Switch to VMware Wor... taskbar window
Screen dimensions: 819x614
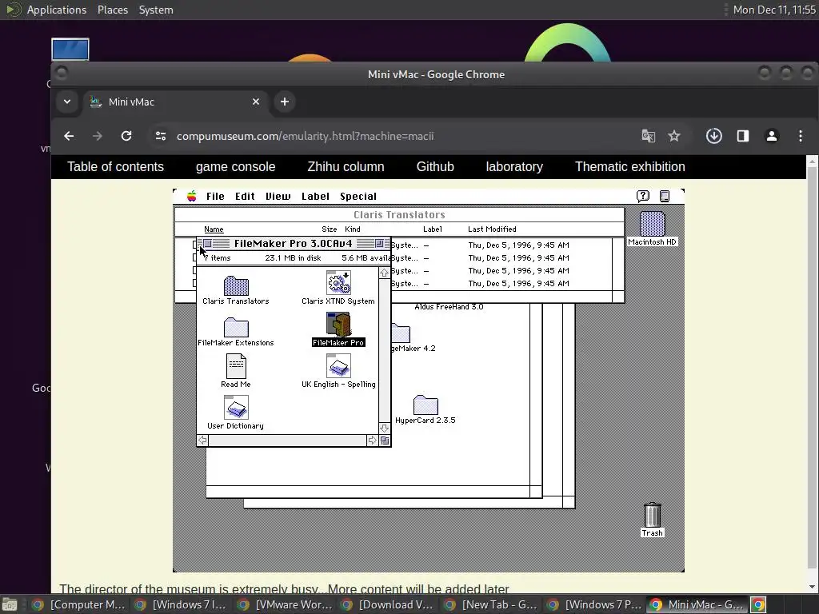click(286, 604)
